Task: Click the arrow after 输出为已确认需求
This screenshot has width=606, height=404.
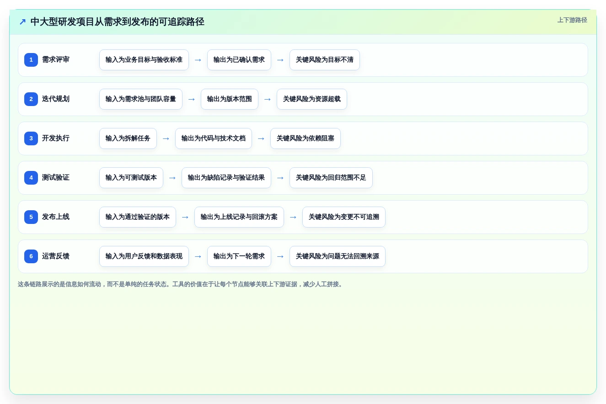Action: click(x=280, y=60)
